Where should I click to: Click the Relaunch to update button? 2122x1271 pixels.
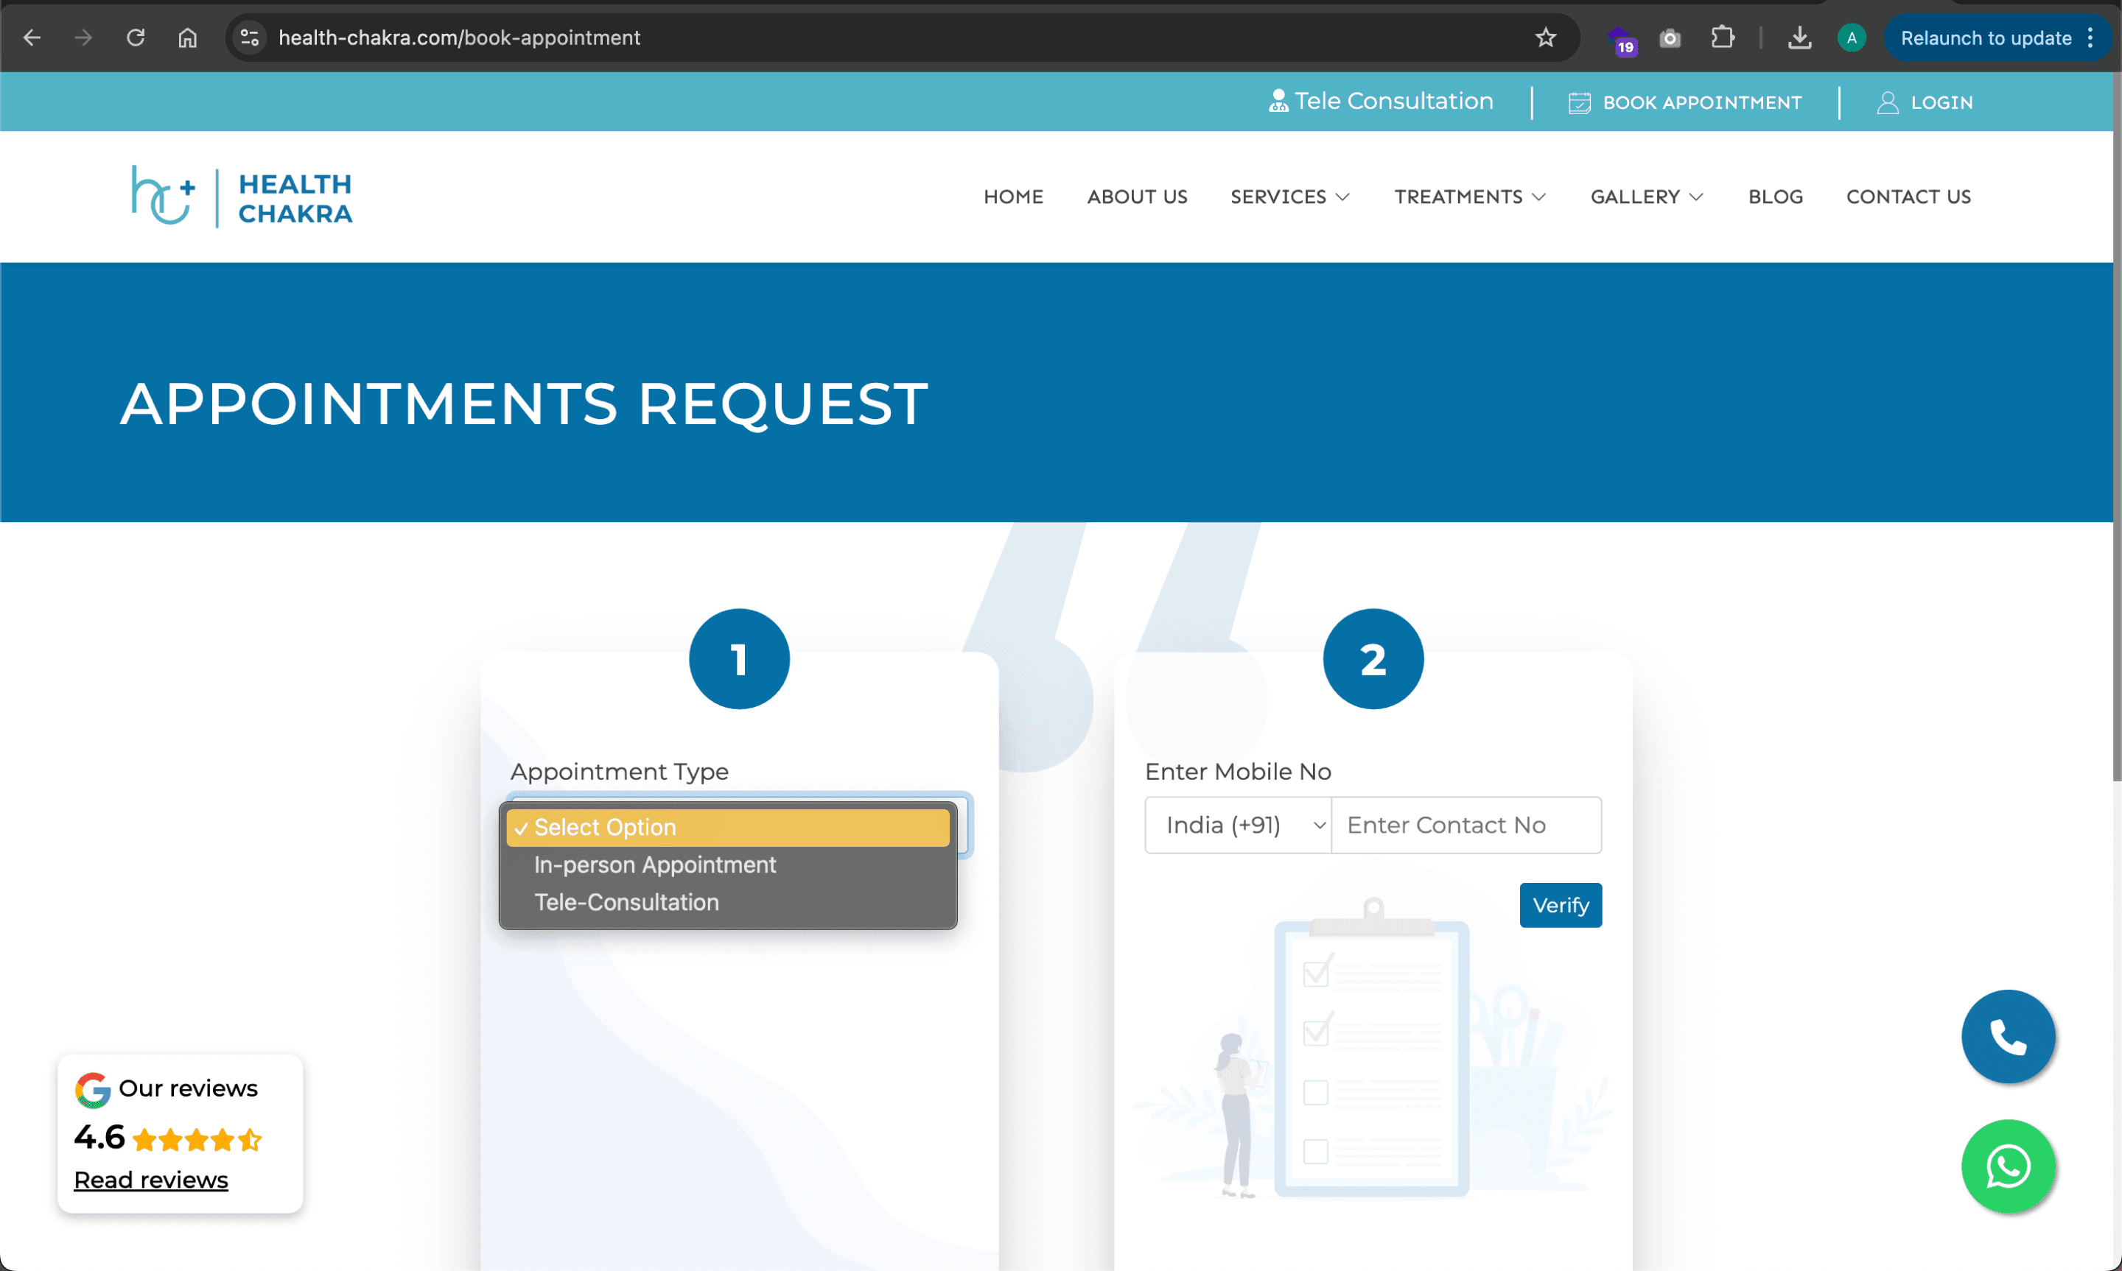click(1985, 38)
